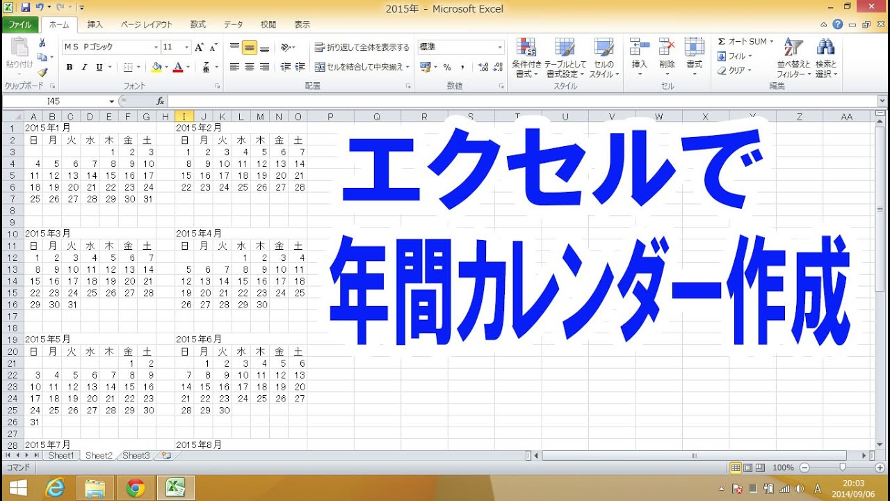Click the Save icon in quick access toolbar
Viewport: 890px width, 501px height.
pos(25,8)
